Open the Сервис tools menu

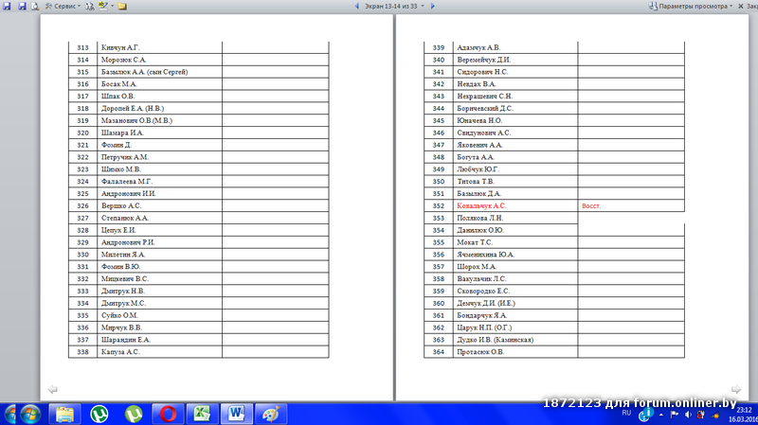[63, 7]
